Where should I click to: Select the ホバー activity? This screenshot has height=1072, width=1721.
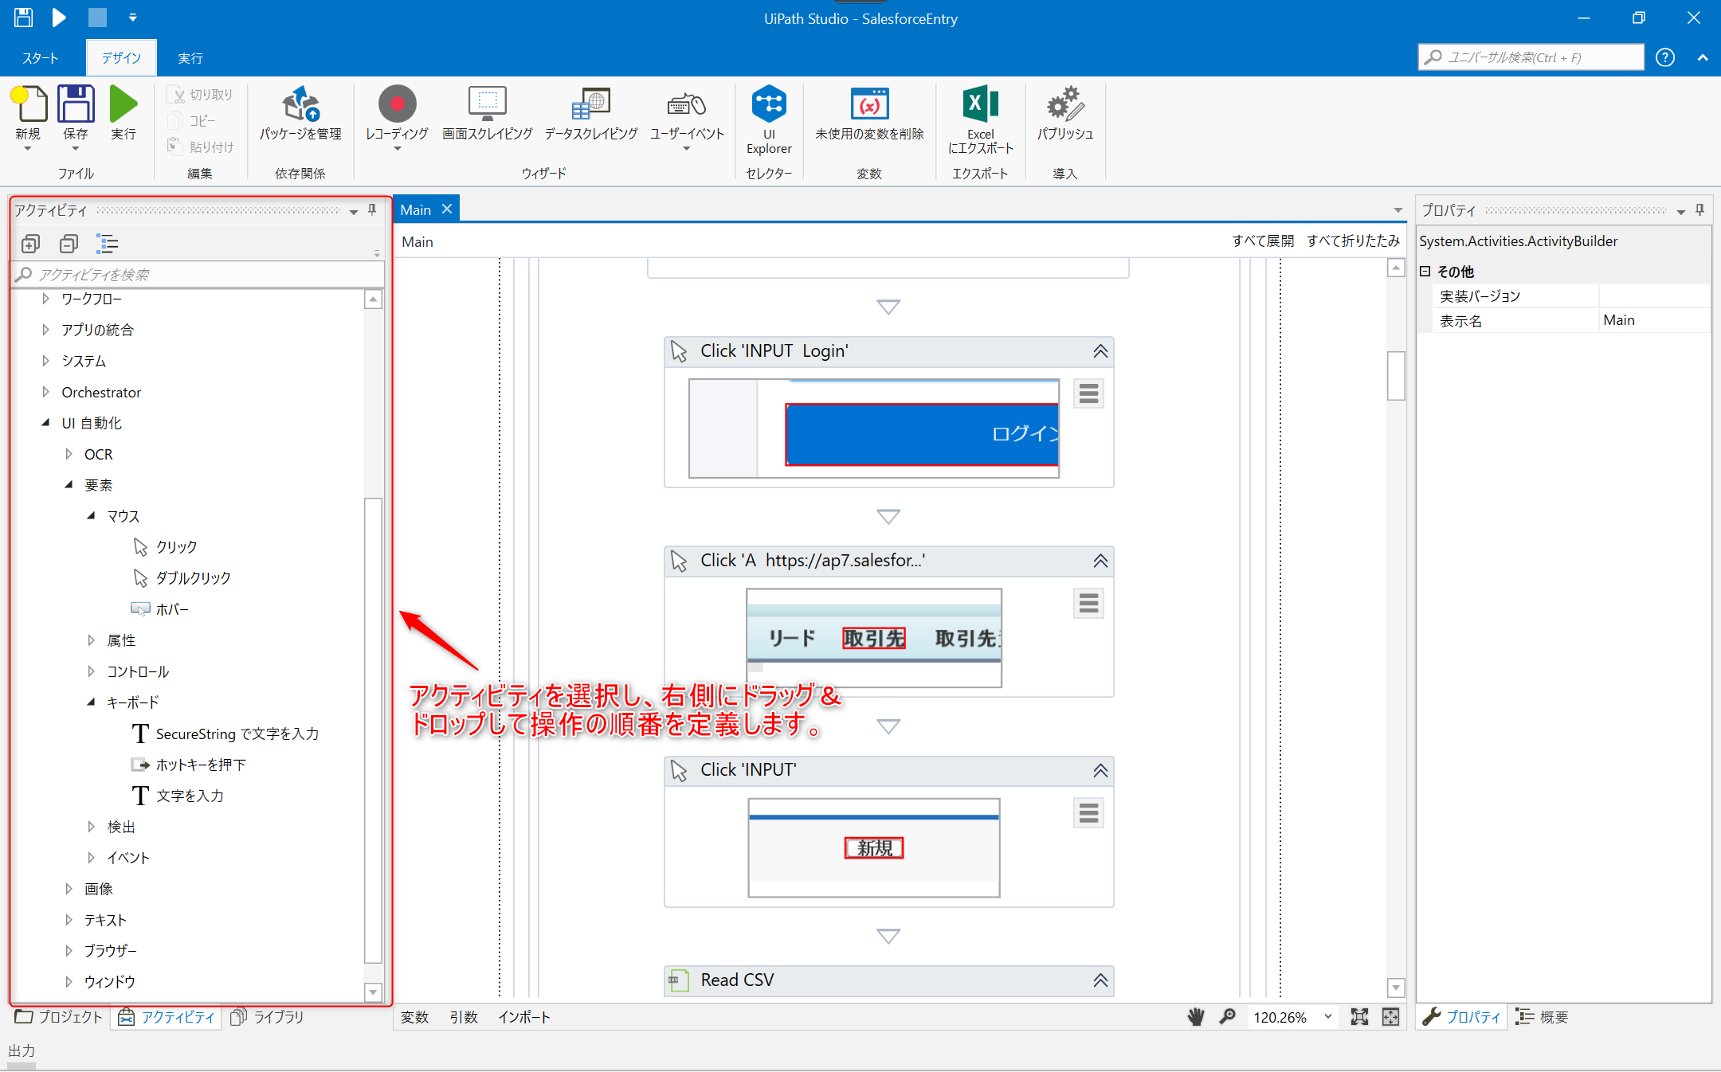[160, 609]
